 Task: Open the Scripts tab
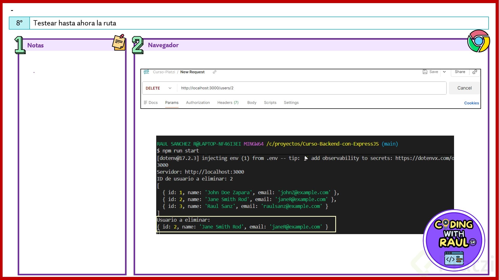coord(270,103)
